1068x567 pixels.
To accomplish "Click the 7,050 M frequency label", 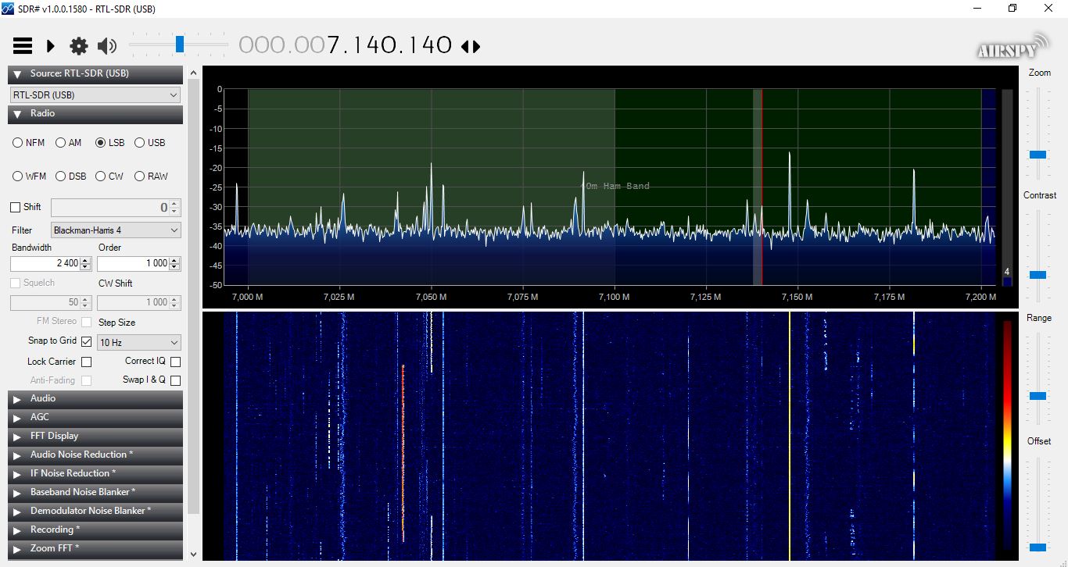I will 431,297.
